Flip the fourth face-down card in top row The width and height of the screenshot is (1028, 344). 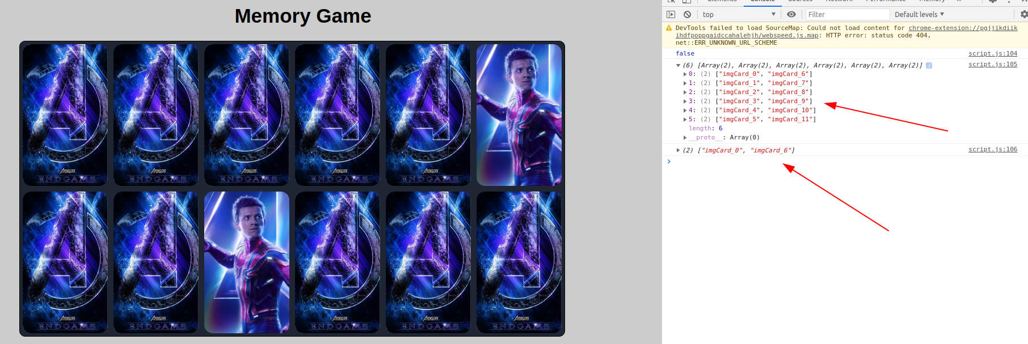338,115
